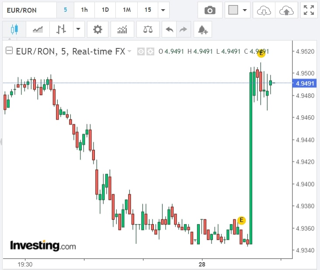Open the indicators panel
This screenshot has height=270, width=320.
(x=122, y=30)
